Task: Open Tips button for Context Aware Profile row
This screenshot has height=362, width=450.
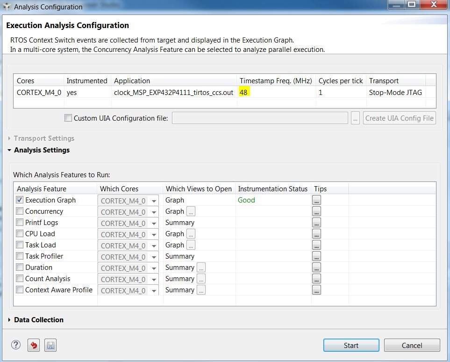Action: [316, 290]
